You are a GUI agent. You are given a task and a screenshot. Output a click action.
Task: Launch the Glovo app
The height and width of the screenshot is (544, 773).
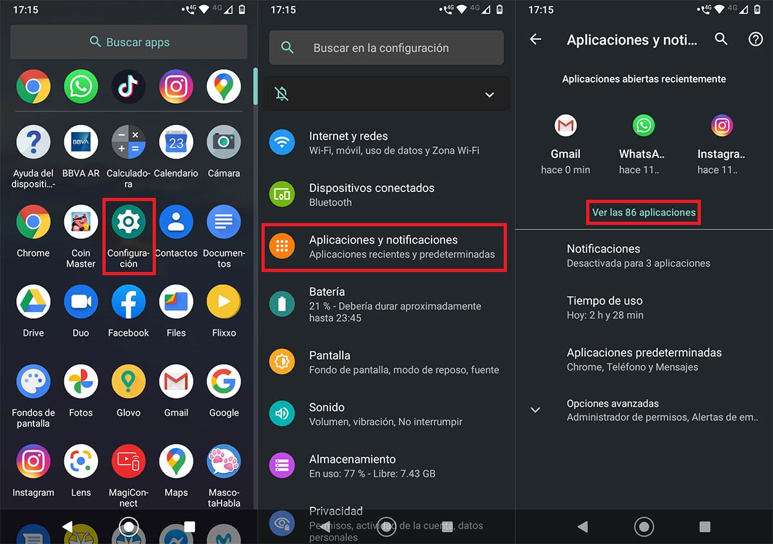pyautogui.click(x=128, y=391)
